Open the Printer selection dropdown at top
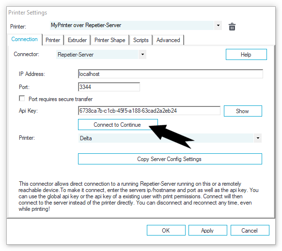Viewport: 282px width, 251px height. coord(218,25)
